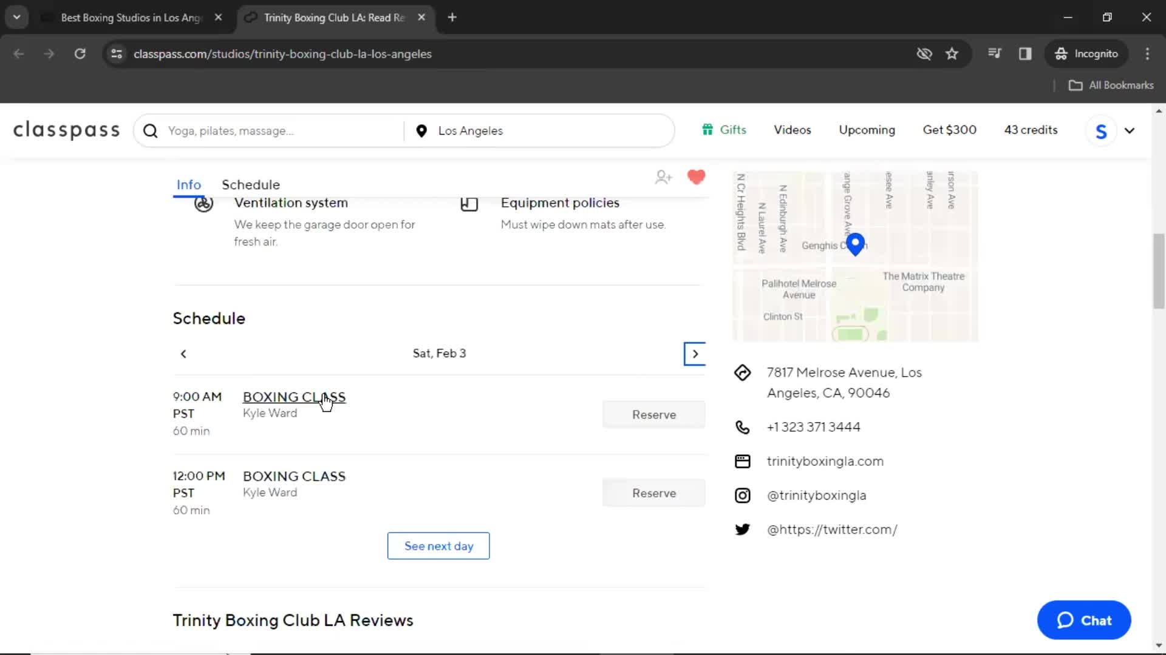1166x655 pixels.
Task: Click the previous day arrow button
Action: [x=183, y=353]
